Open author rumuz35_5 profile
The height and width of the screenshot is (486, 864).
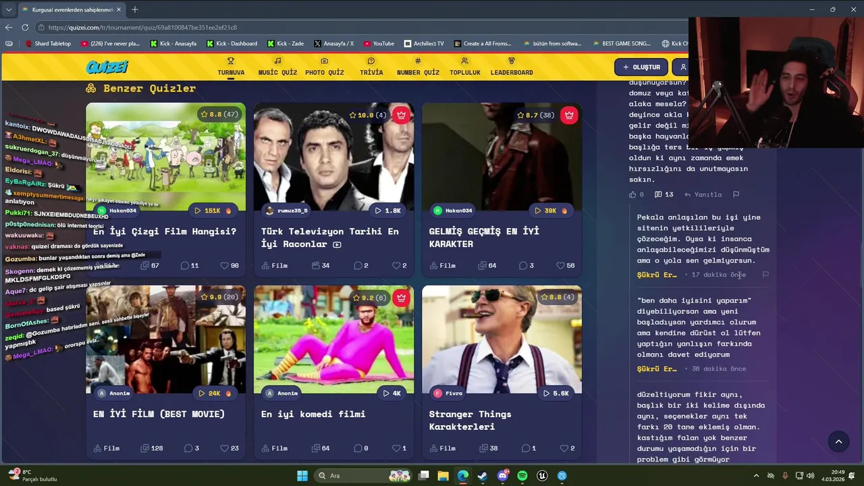[x=287, y=211]
